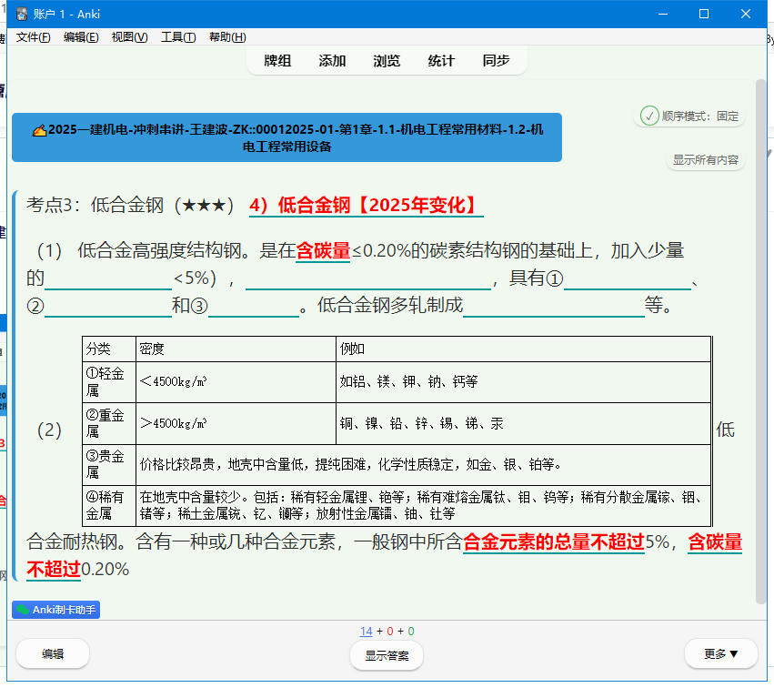Maximize the Anki window
The image size is (774, 688).
tap(703, 14)
